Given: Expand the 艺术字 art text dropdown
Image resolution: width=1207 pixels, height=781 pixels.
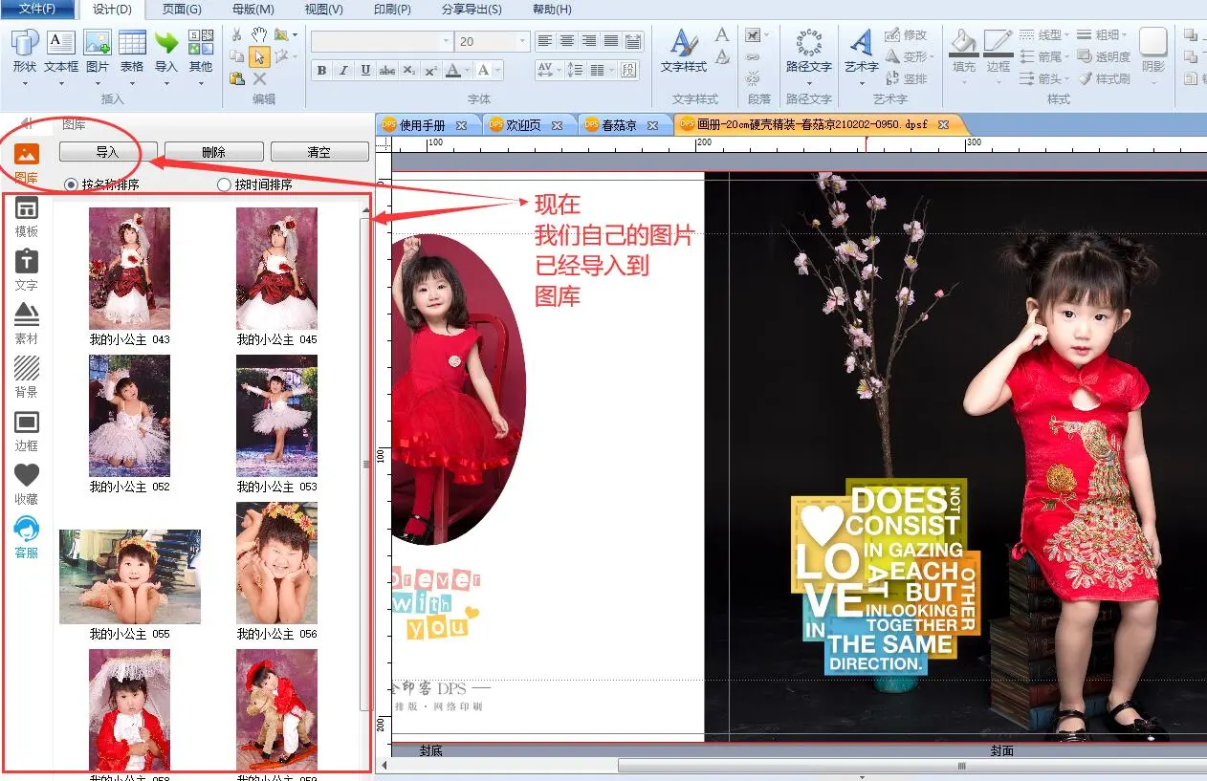Looking at the screenshot, I should [861, 83].
